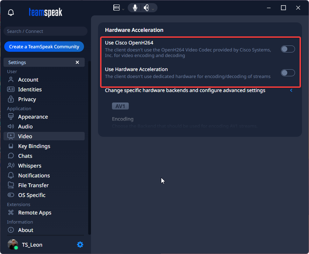Click the notification bell icon
Viewport: 309px width, 254px height.
tap(11, 13)
